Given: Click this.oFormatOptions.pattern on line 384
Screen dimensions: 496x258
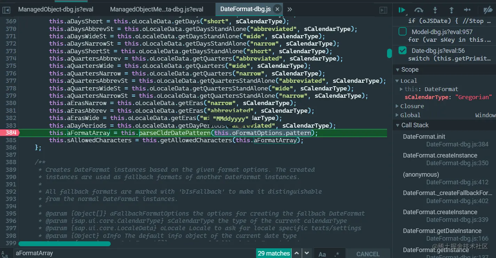Looking at the screenshot, I should point(262,133).
